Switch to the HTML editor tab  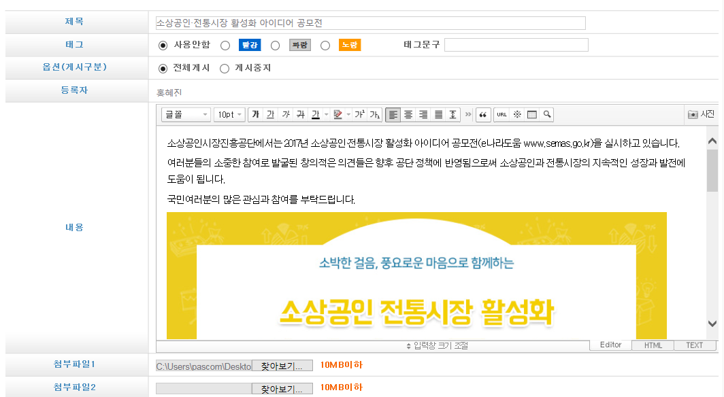coord(653,345)
